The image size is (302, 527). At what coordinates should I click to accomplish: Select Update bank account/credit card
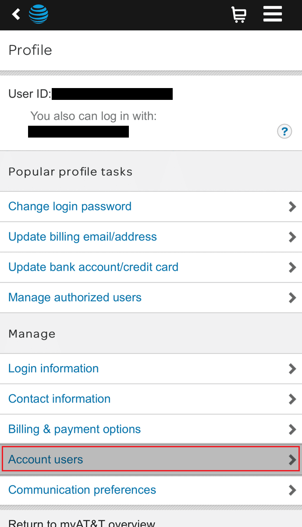click(x=93, y=267)
